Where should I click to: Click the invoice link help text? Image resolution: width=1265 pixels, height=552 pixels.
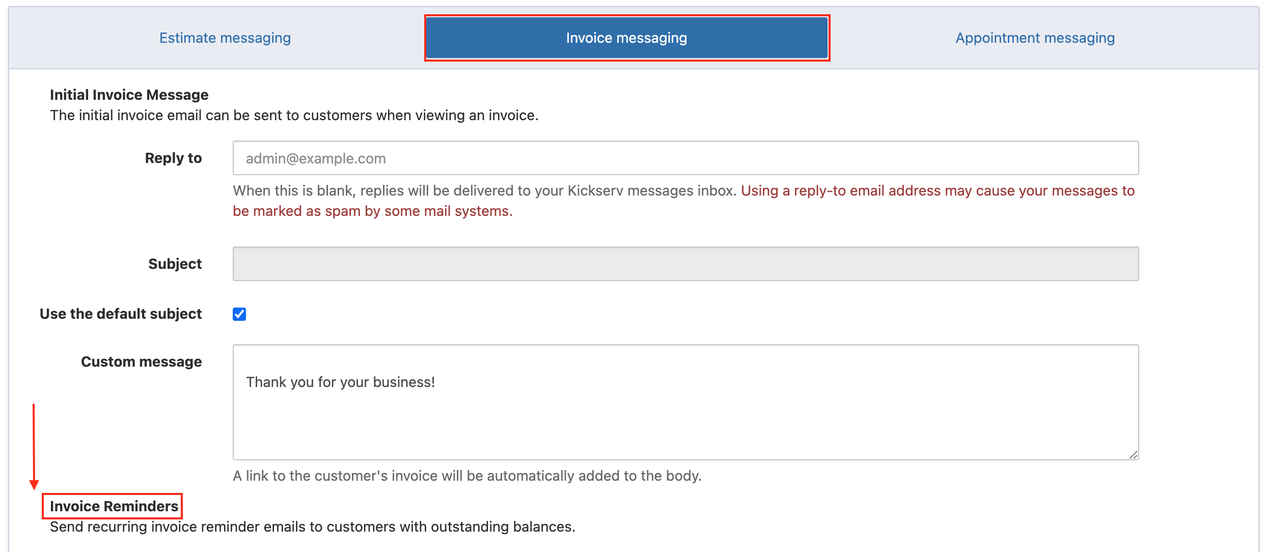[467, 476]
